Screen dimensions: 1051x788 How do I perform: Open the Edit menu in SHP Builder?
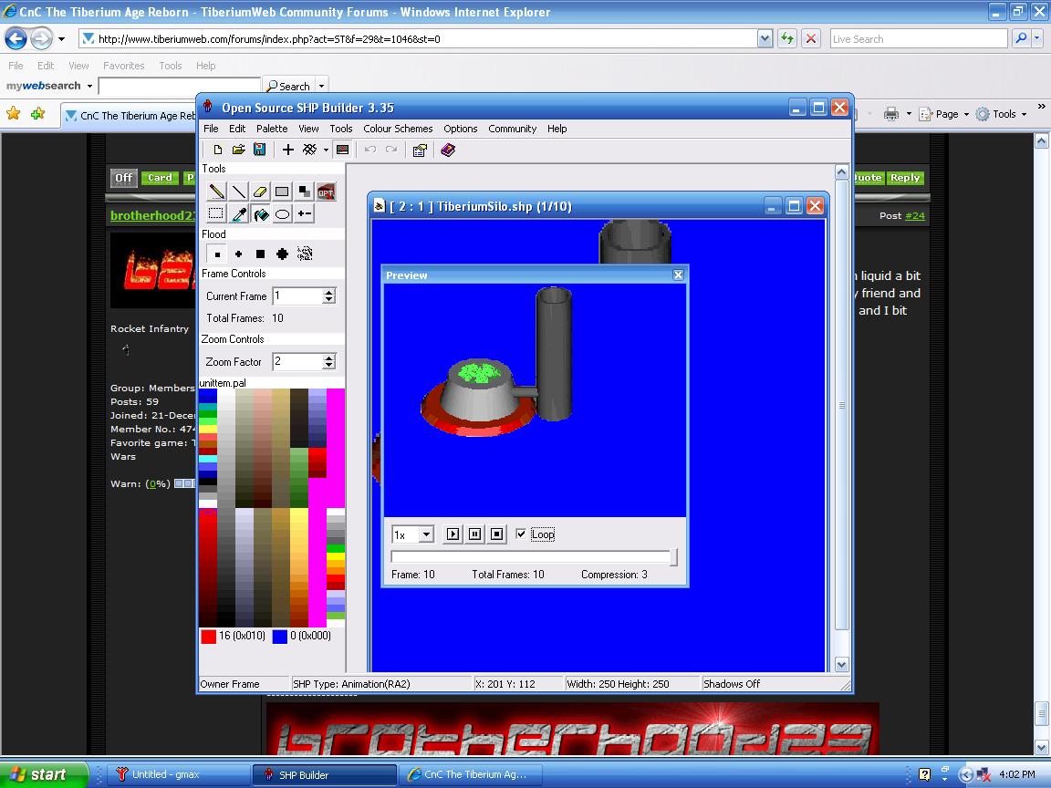click(x=237, y=129)
